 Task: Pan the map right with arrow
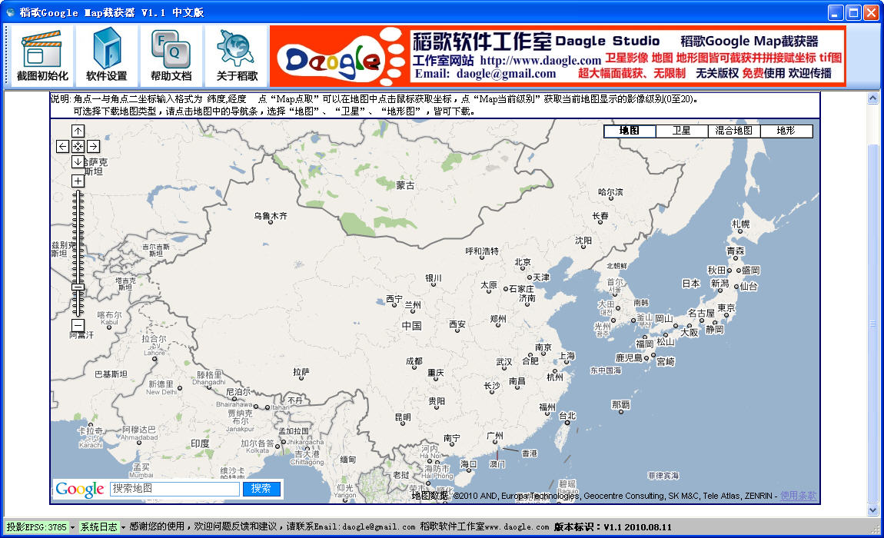click(x=94, y=147)
